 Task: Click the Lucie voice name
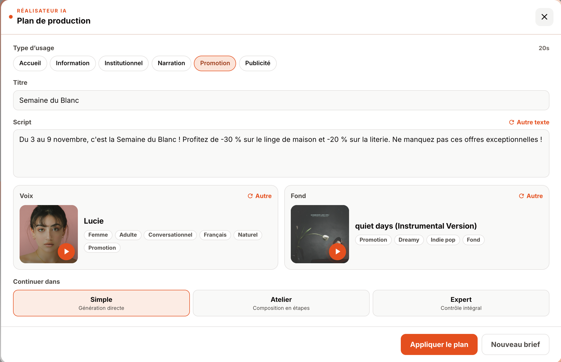click(94, 221)
